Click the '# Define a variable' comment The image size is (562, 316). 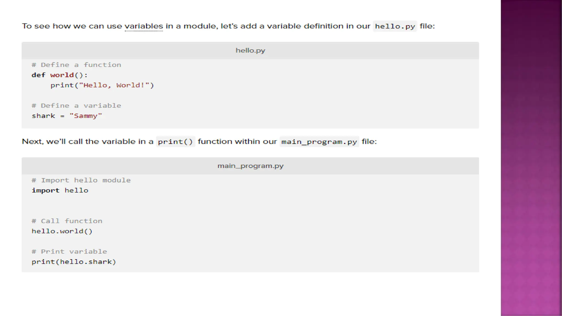tap(76, 106)
